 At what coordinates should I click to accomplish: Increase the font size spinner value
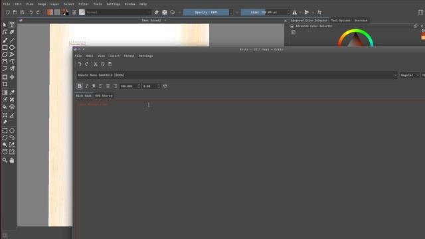(x=139, y=84)
